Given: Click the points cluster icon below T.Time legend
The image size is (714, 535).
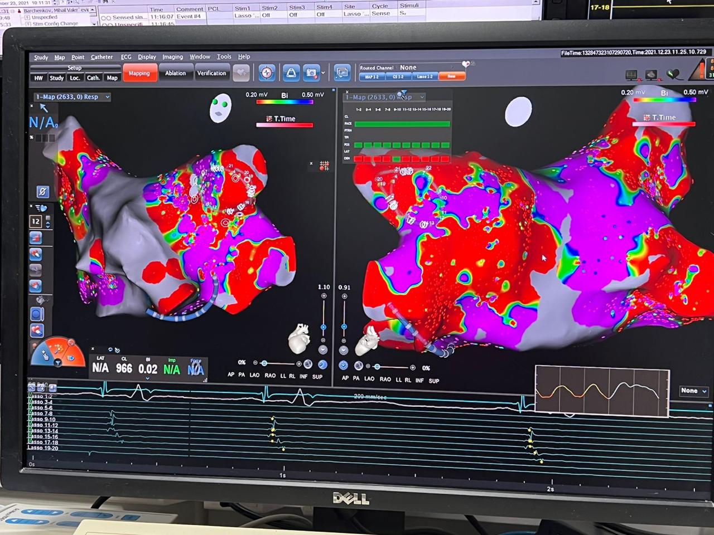Looking at the screenshot, I should [324, 166].
